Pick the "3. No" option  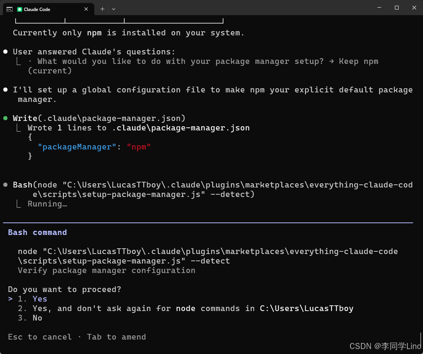click(x=37, y=318)
